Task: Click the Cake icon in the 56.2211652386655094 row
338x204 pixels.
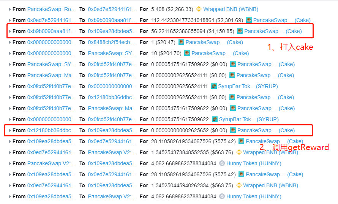Action: click(240, 31)
